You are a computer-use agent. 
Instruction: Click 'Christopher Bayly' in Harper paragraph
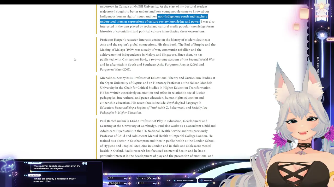click(x=135, y=59)
